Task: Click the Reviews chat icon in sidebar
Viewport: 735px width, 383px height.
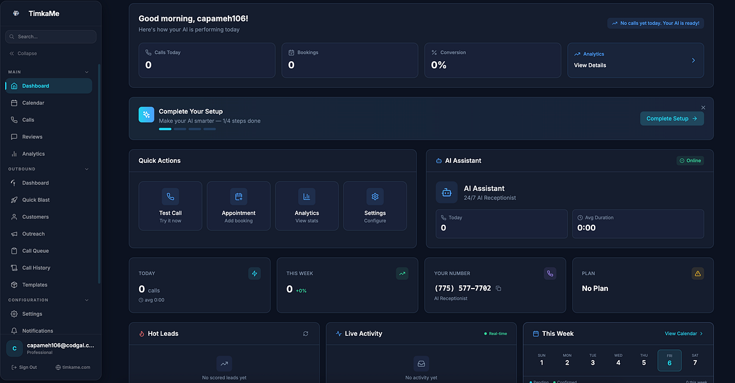Action: (x=14, y=137)
